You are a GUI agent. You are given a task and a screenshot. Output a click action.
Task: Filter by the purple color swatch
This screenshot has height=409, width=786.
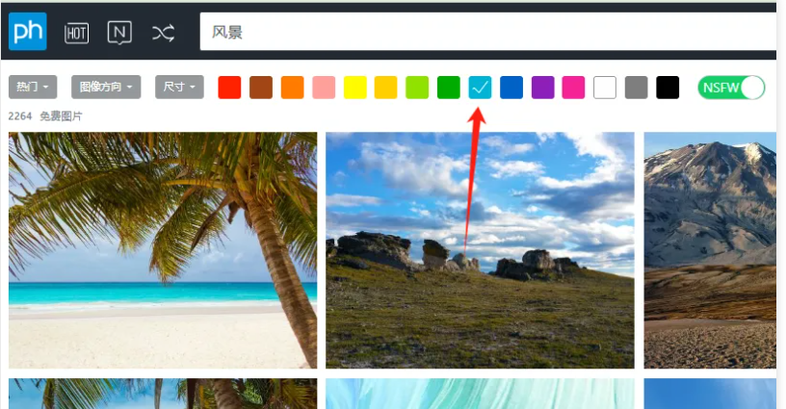click(x=542, y=88)
